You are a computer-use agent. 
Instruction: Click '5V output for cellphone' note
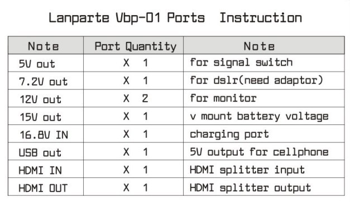[259, 152]
